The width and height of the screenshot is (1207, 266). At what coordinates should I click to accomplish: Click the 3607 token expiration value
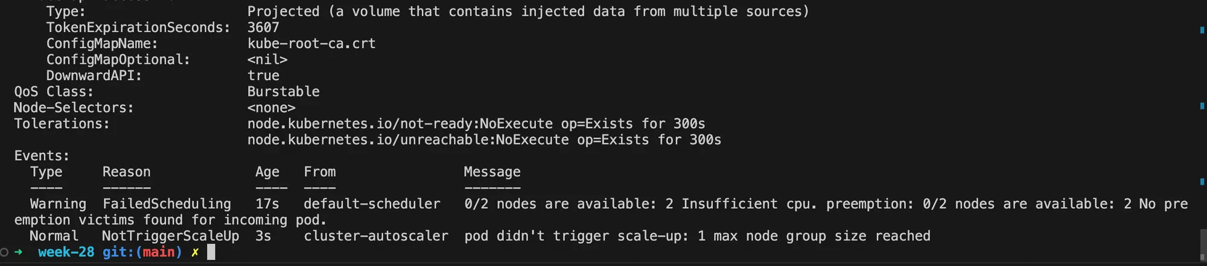tap(263, 28)
